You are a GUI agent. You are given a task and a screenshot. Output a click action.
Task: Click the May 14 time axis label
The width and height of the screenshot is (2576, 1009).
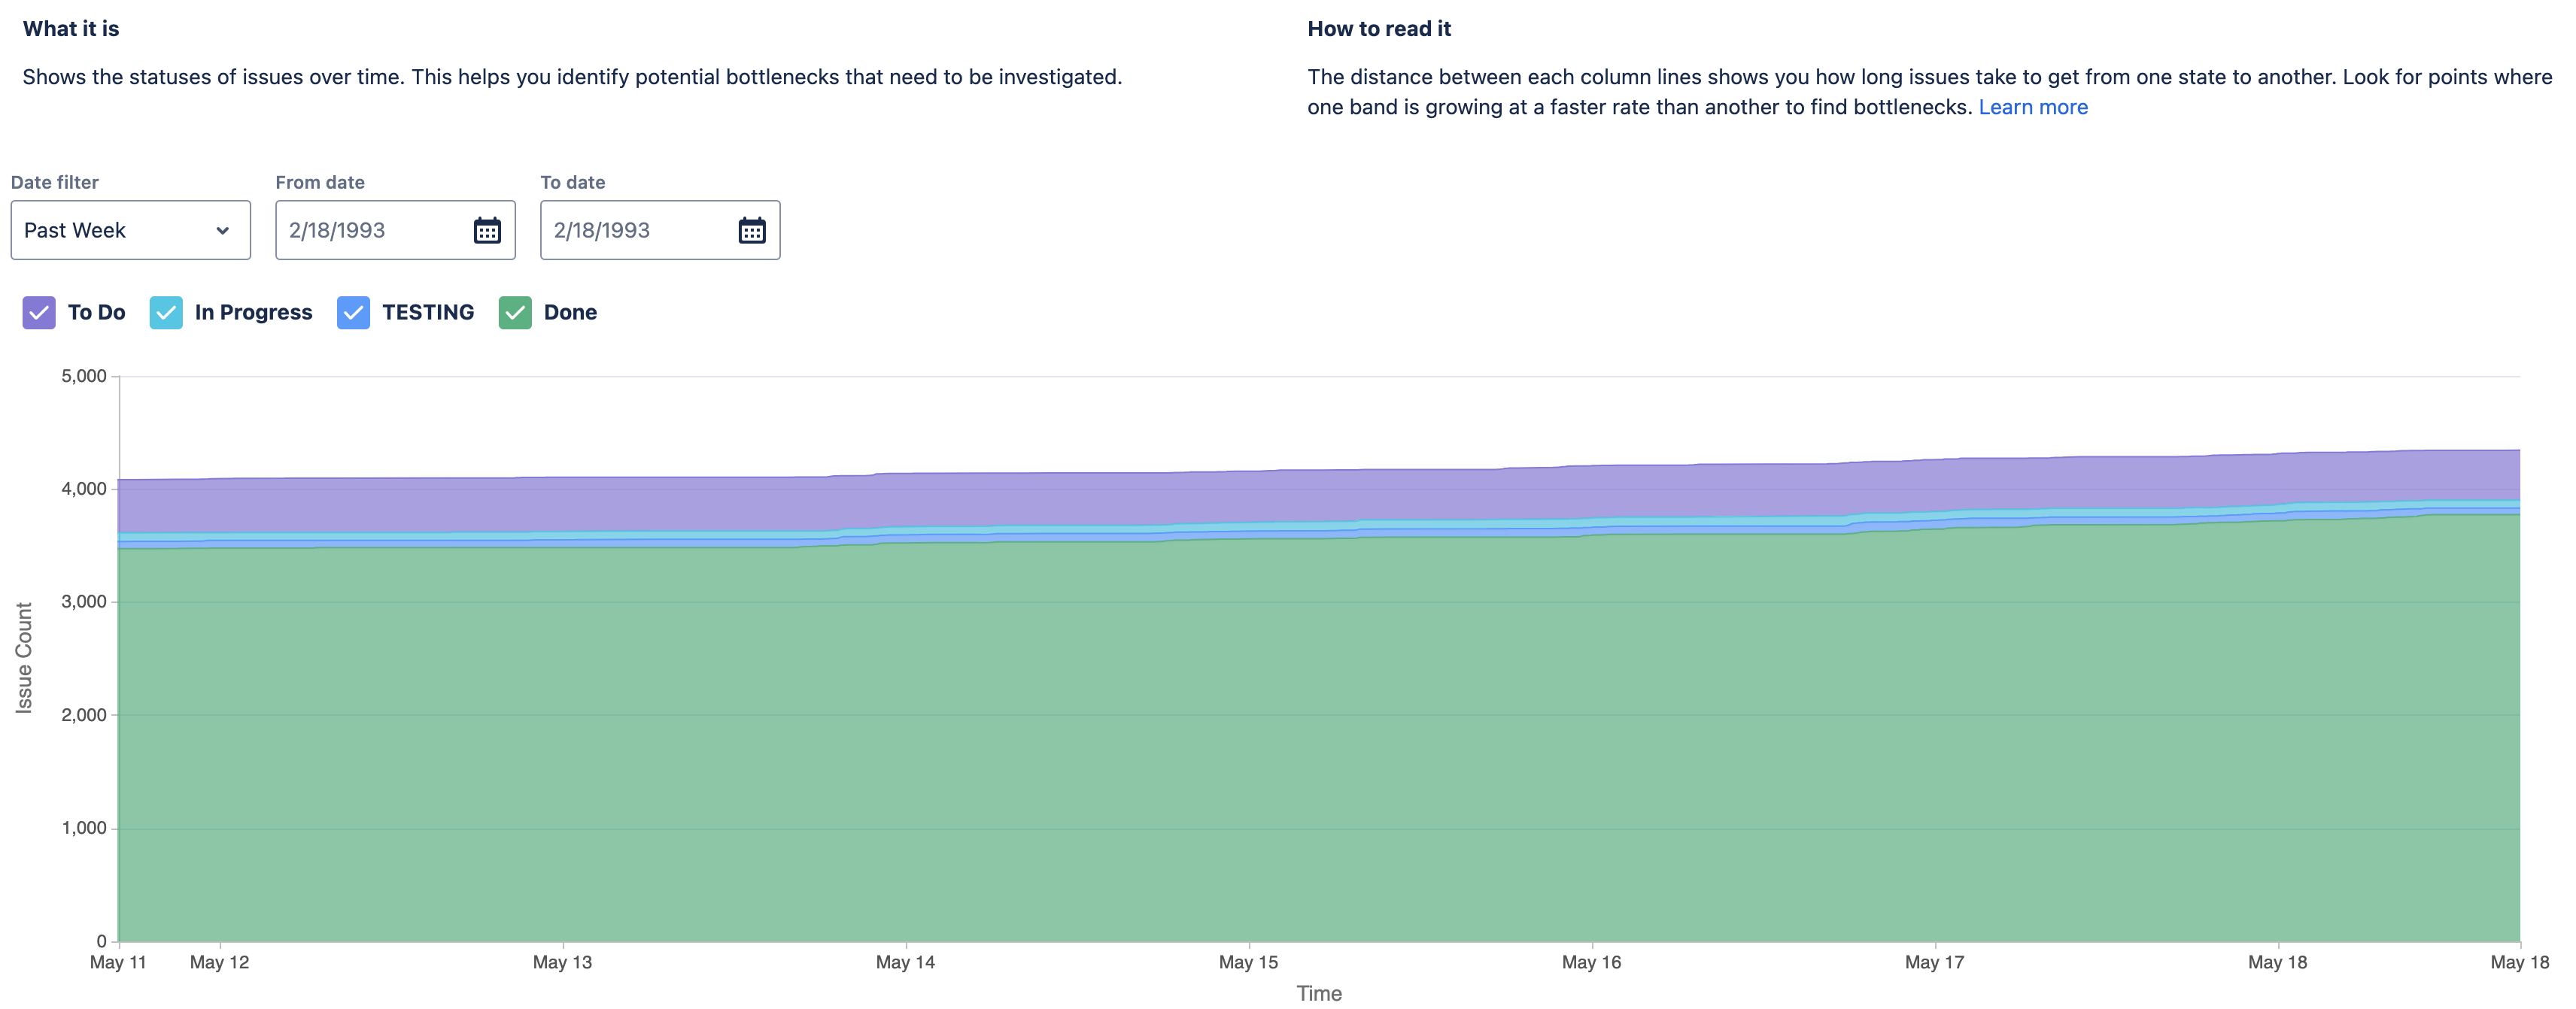pyautogui.click(x=905, y=962)
